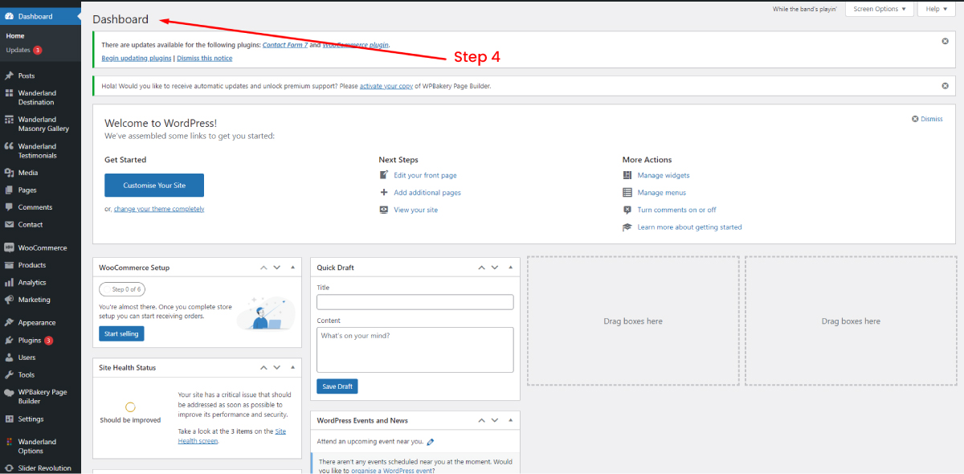Click the Plugins plug icon

[x=10, y=340]
